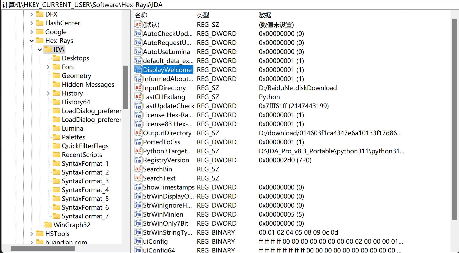
Task: Click the 00 01 02 04 05 08 data cell
Action: (x=298, y=232)
